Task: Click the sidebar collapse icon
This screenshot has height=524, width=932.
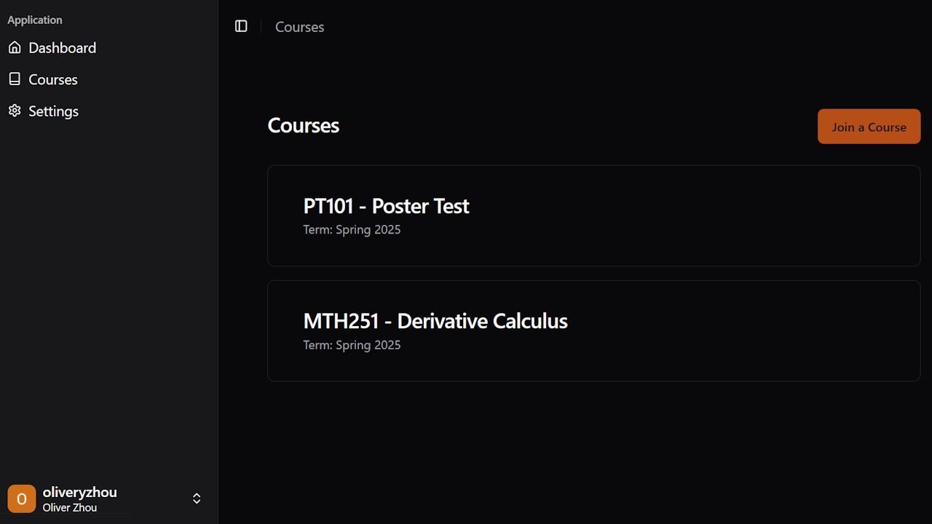Action: point(241,26)
